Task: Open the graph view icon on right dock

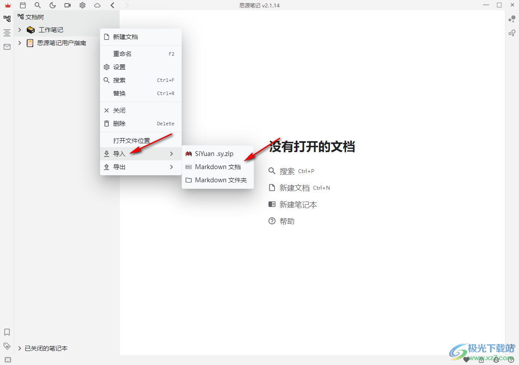Action: click(x=512, y=19)
